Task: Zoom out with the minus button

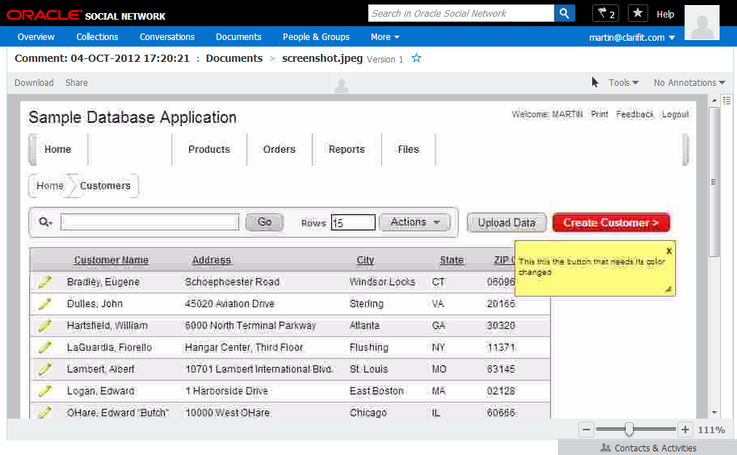Action: 587,430
